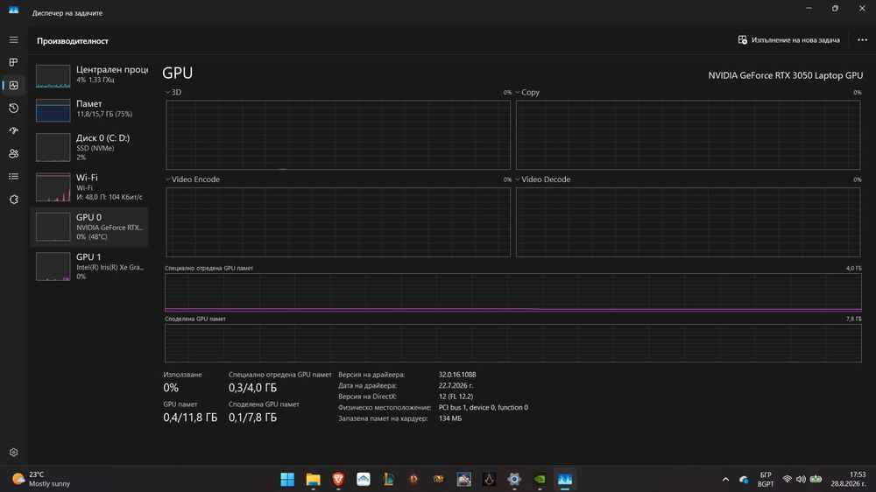
Task: Open the Users page icon
Action: (x=13, y=153)
